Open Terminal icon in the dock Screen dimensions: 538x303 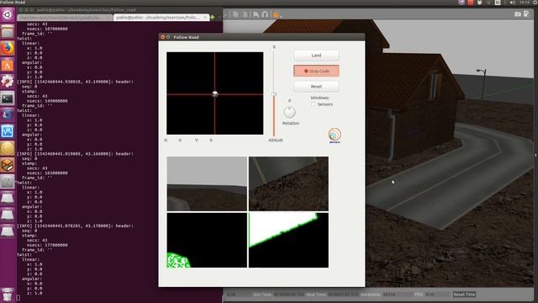tap(8, 98)
